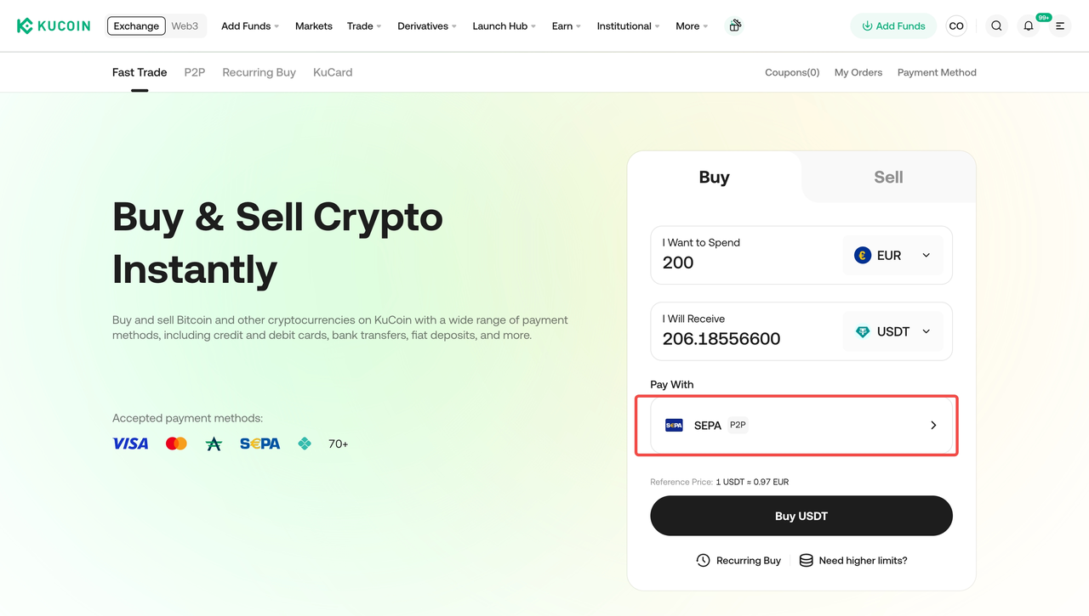Open the hamburger menu icon
Screen dimensions: 1089x616
coord(1060,26)
